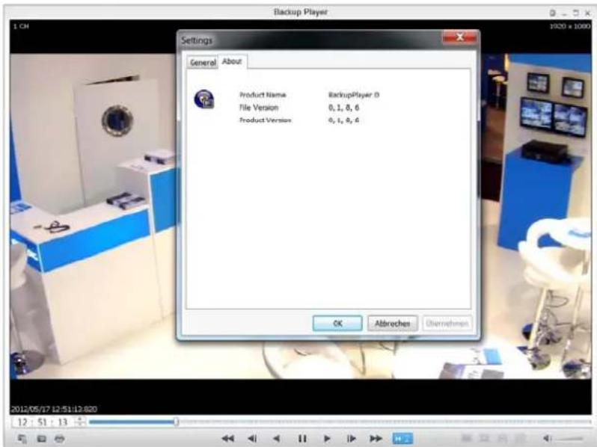Click the blue playback speed button
Image resolution: width=597 pixels, height=447 pixels.
pyautogui.click(x=402, y=438)
